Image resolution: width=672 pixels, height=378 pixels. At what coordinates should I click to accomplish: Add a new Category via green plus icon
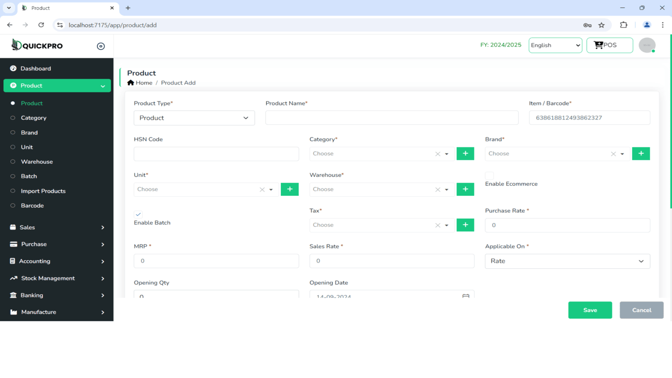click(465, 153)
